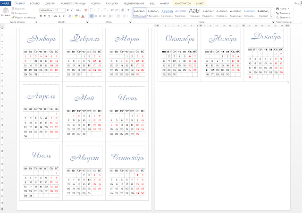
Task: Switch to the Вставка tab
Action: click(35, 3)
